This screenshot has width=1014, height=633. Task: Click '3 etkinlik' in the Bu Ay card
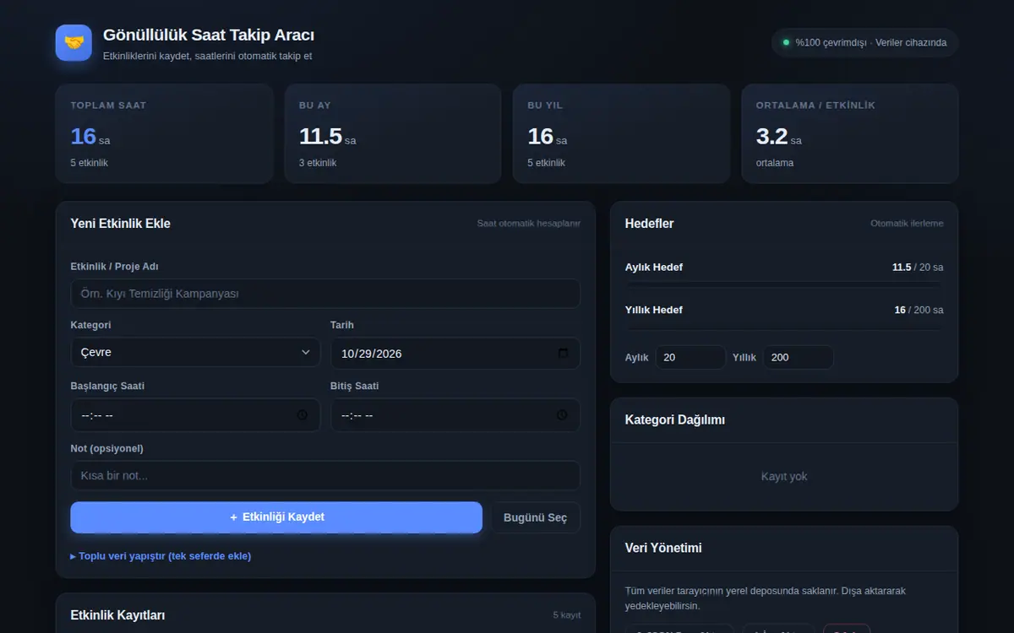click(318, 163)
